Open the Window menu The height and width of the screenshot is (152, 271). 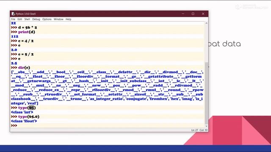(x=58, y=19)
